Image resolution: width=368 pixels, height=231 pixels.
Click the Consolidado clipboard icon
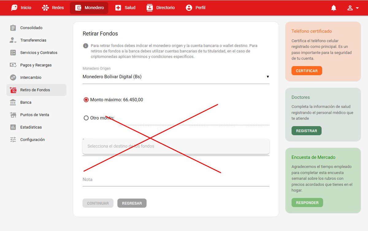13,28
